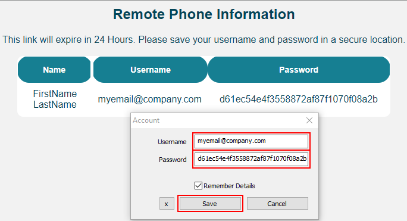Click the Remember Details label text

click(x=229, y=186)
